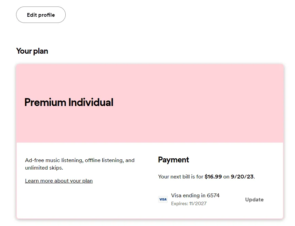Select the Visa ending in 6574 text
The image size is (295, 226).
(195, 195)
